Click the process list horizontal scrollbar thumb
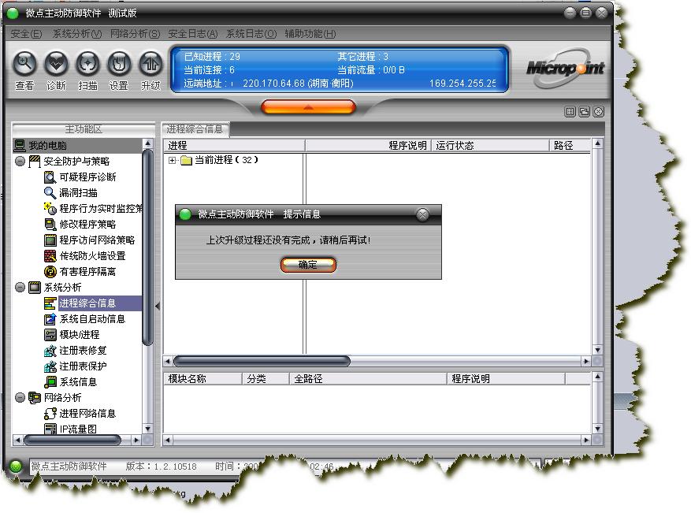This screenshot has width=691, height=513. 262,362
